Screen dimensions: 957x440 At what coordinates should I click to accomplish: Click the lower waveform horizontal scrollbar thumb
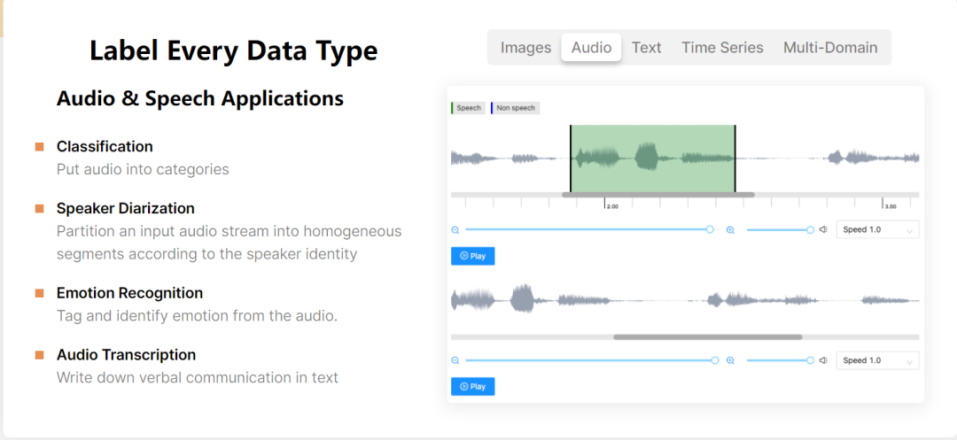point(707,336)
